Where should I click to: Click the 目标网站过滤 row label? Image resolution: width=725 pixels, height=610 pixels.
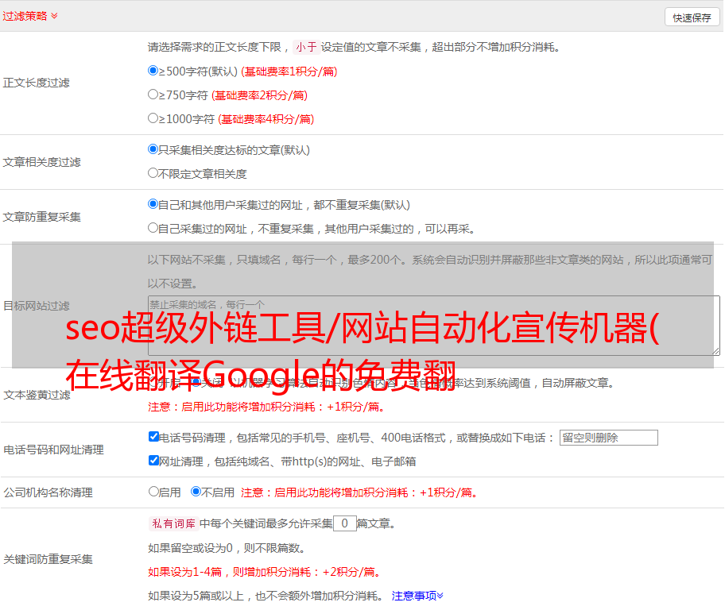click(36, 306)
